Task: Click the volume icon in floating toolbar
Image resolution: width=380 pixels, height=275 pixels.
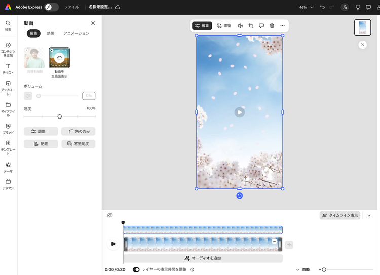Action: point(240,26)
